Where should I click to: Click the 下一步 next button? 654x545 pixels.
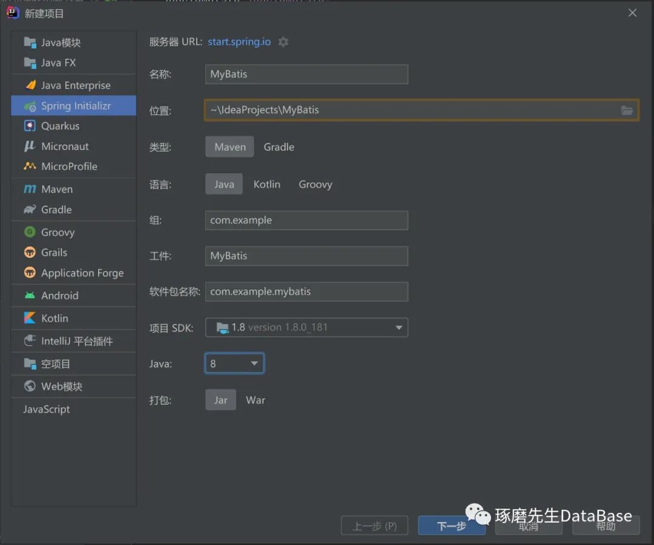point(452,526)
